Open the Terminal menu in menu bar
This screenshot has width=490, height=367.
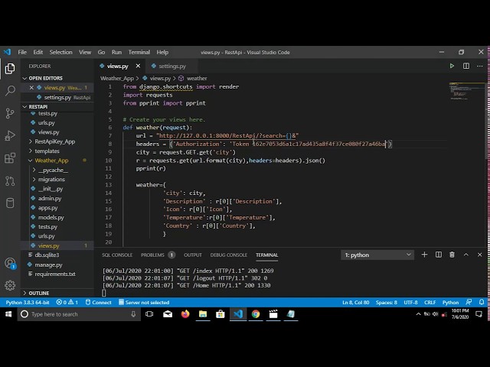[139, 52]
